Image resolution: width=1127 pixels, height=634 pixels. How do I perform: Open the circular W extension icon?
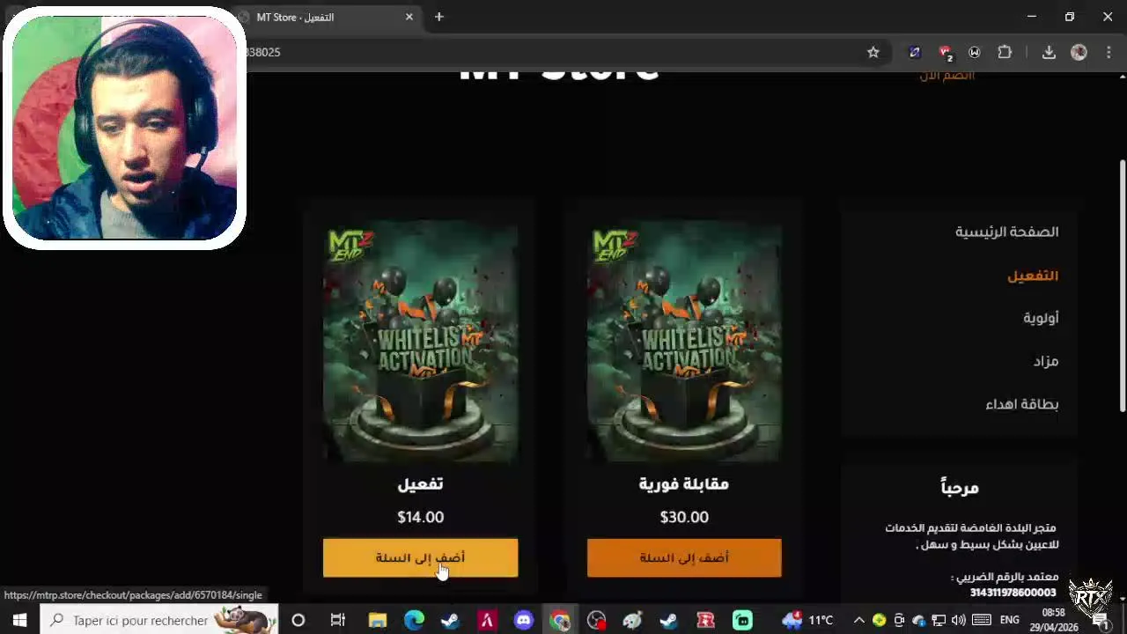pos(975,52)
